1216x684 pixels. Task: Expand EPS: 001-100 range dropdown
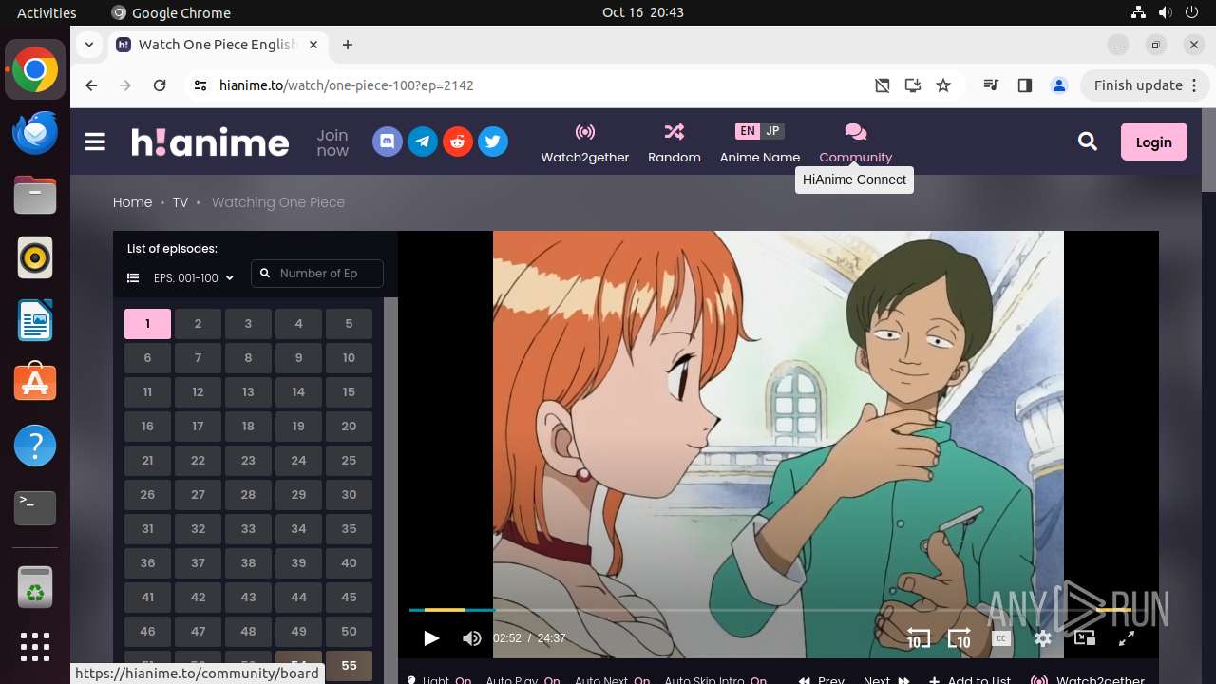[194, 278]
